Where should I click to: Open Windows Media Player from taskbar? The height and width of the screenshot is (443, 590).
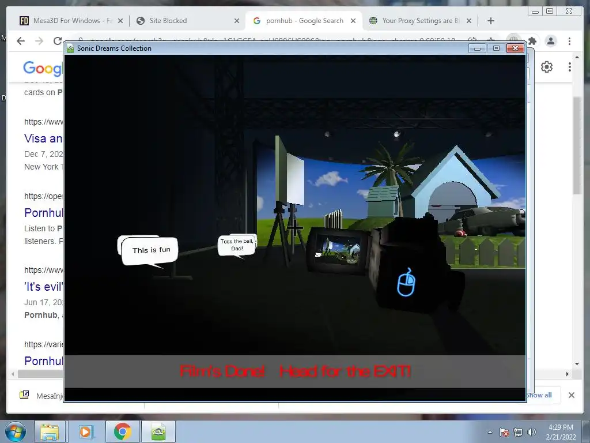click(x=85, y=431)
